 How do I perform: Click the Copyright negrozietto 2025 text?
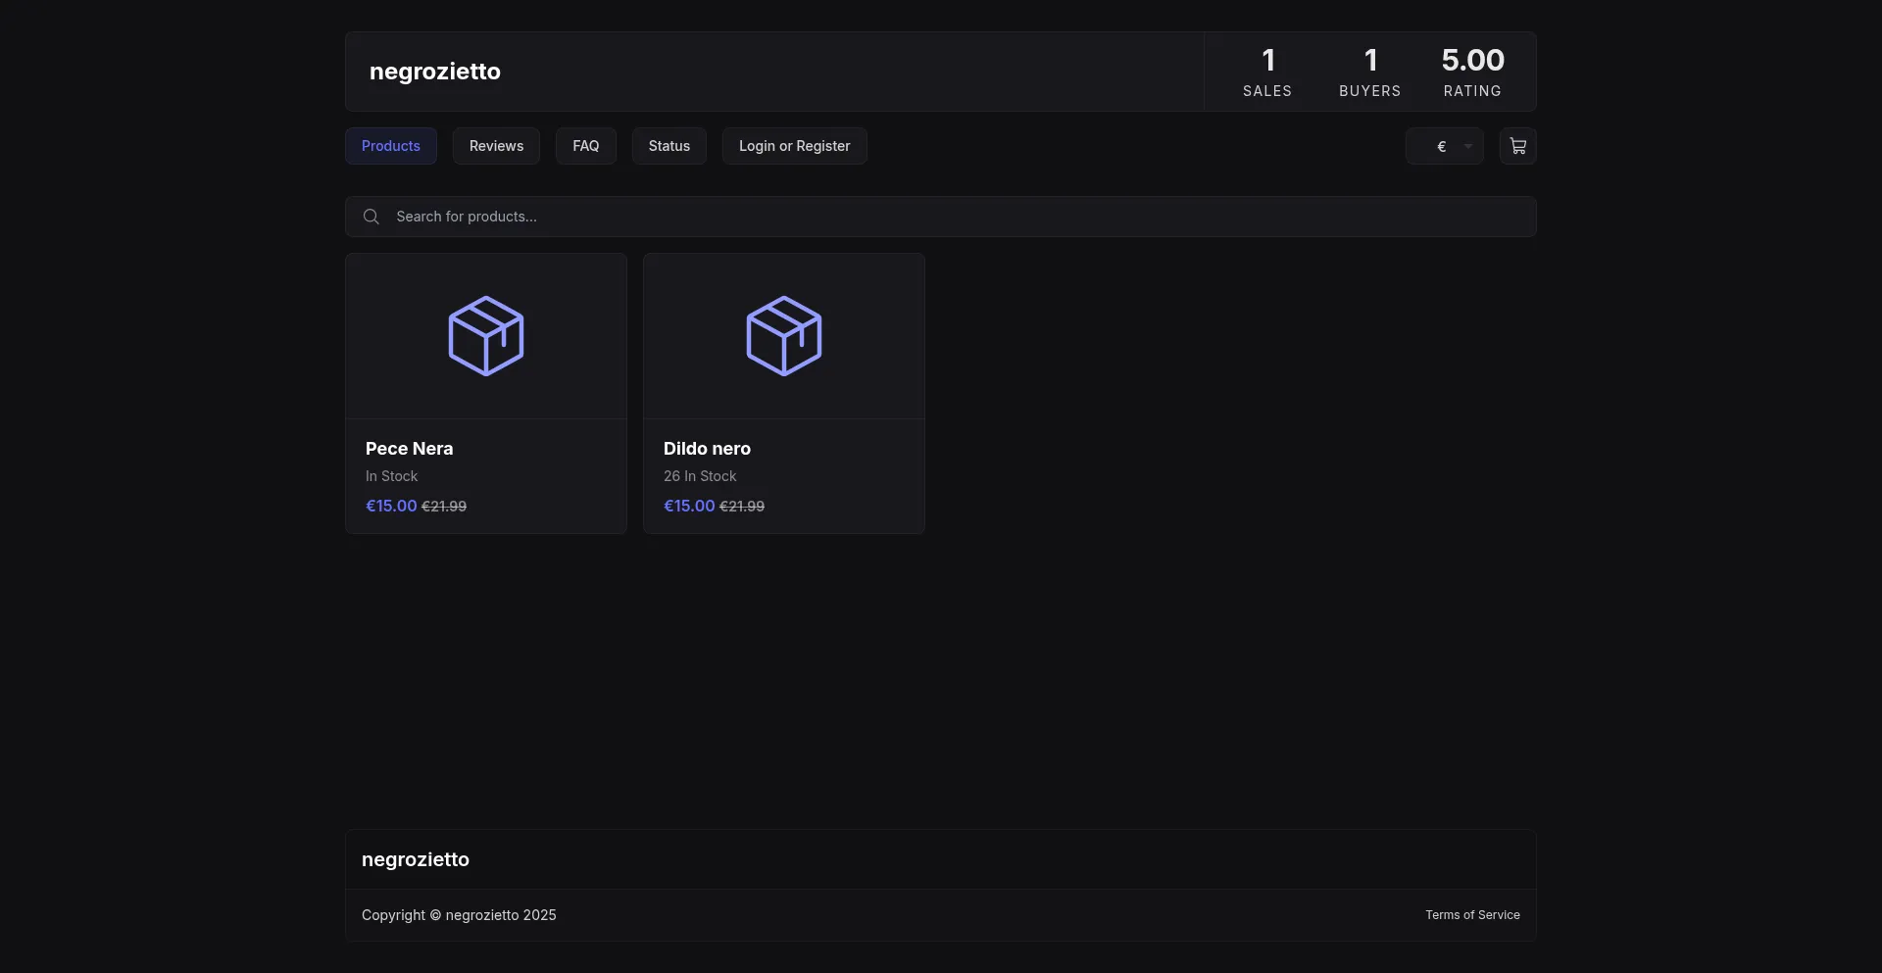pos(459,915)
